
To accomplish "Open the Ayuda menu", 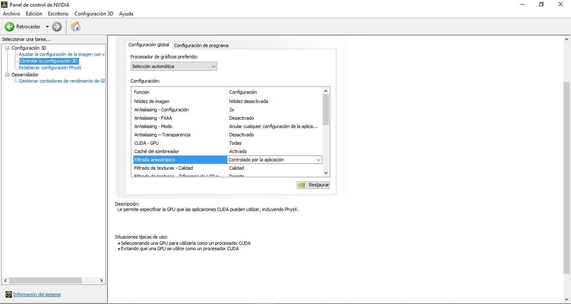I will click(126, 14).
